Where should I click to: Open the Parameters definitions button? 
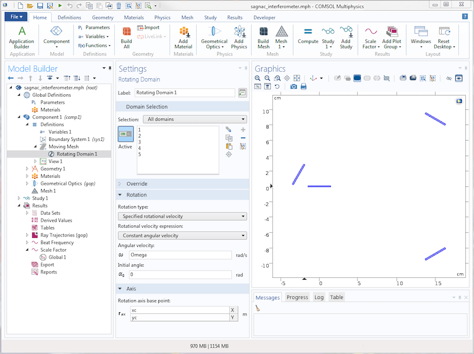[x=94, y=27]
